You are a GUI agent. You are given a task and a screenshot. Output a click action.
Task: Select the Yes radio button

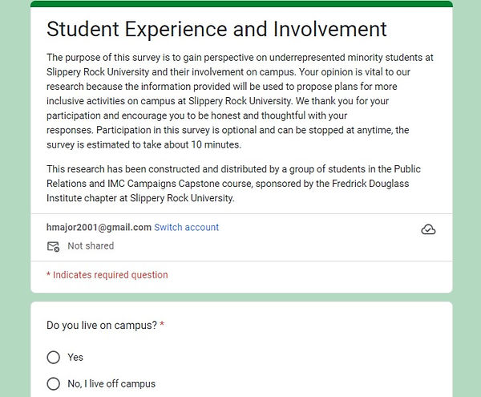click(54, 357)
